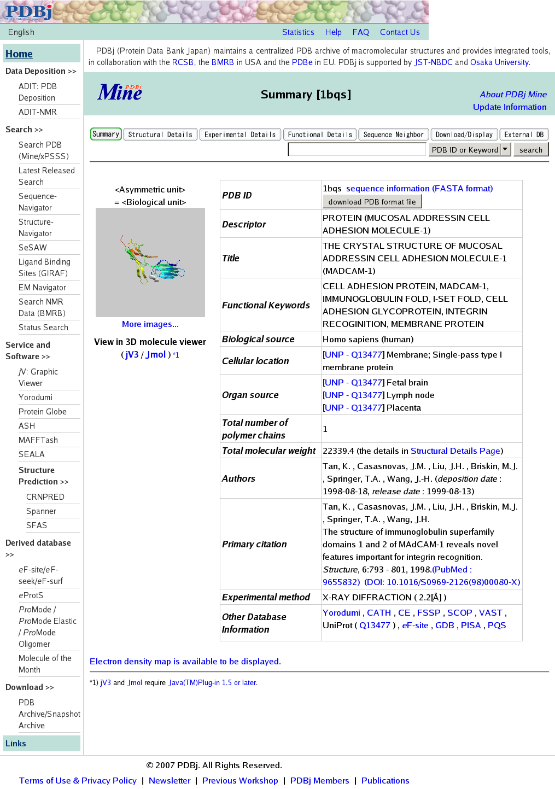
Task: Open MAFFTash sidebar link
Action: 38,440
